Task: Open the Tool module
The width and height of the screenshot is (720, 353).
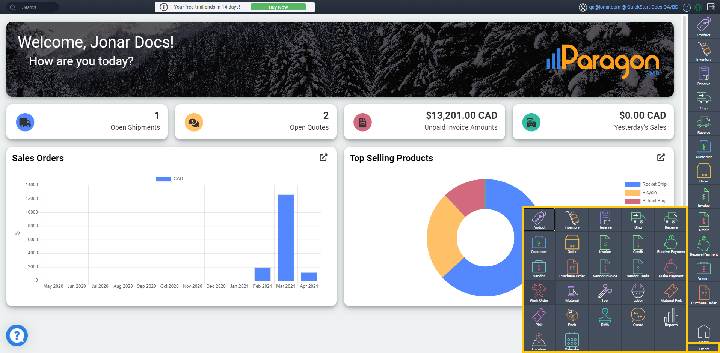Action: click(x=605, y=292)
